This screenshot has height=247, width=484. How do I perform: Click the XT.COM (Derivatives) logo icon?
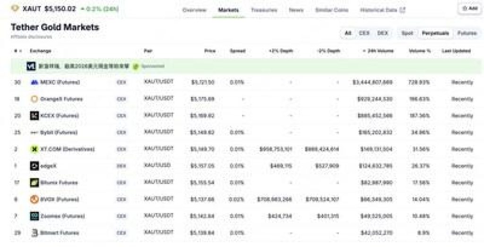34,149
